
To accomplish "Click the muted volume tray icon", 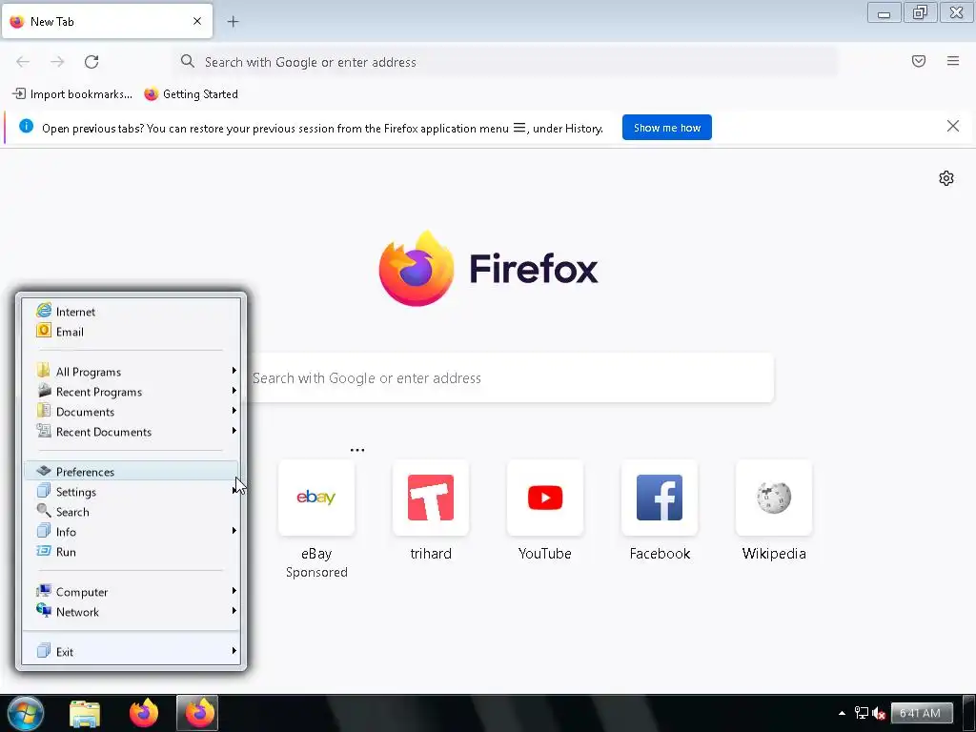I will [879, 713].
